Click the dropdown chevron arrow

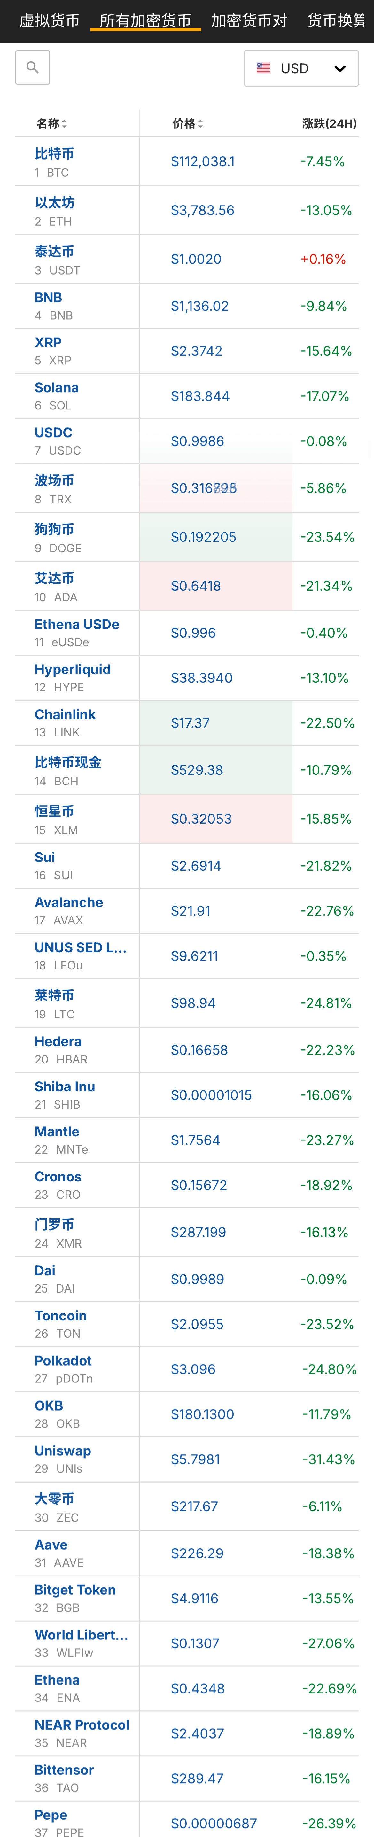click(340, 68)
